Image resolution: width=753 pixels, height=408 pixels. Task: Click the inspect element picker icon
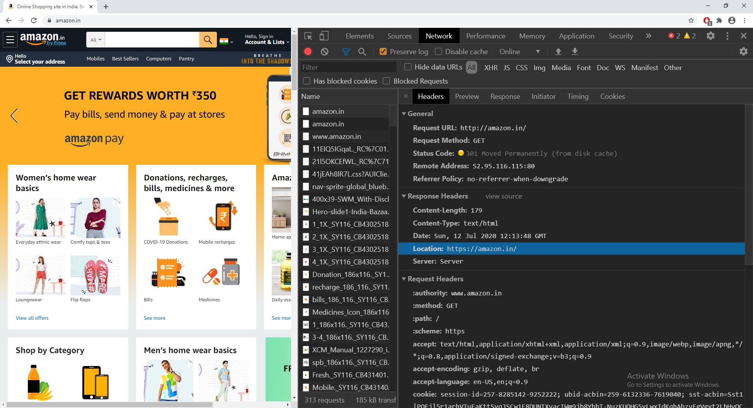[x=308, y=36]
